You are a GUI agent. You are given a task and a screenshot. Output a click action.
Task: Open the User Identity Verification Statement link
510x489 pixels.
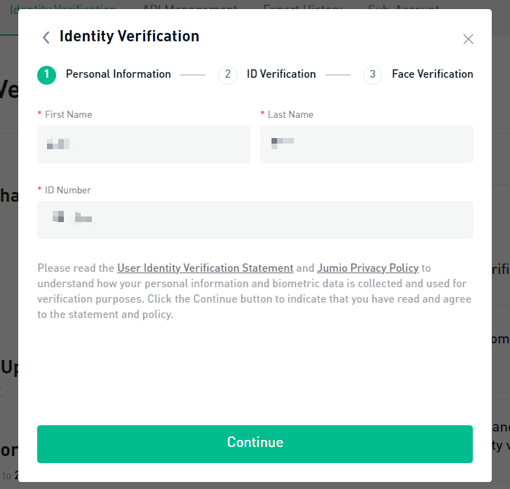click(x=206, y=268)
